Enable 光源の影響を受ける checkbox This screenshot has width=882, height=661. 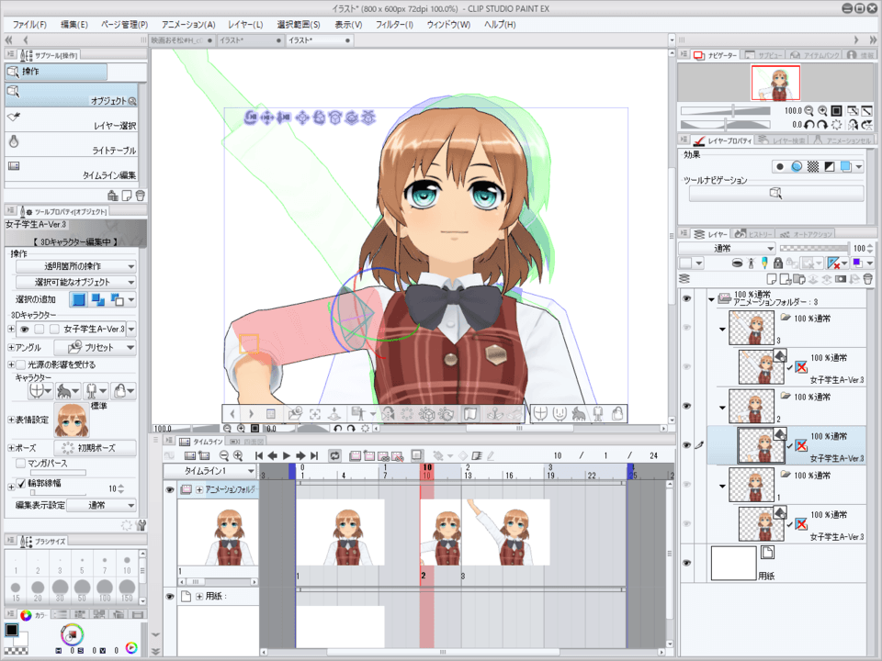(21, 364)
